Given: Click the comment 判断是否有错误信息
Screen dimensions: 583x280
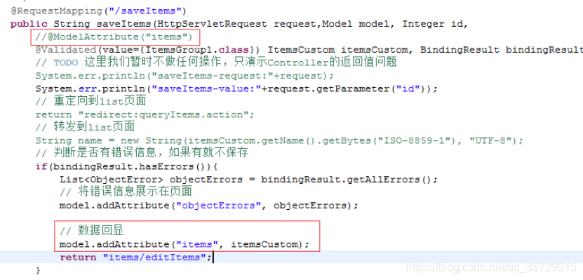Looking at the screenshot, I should tap(142, 153).
